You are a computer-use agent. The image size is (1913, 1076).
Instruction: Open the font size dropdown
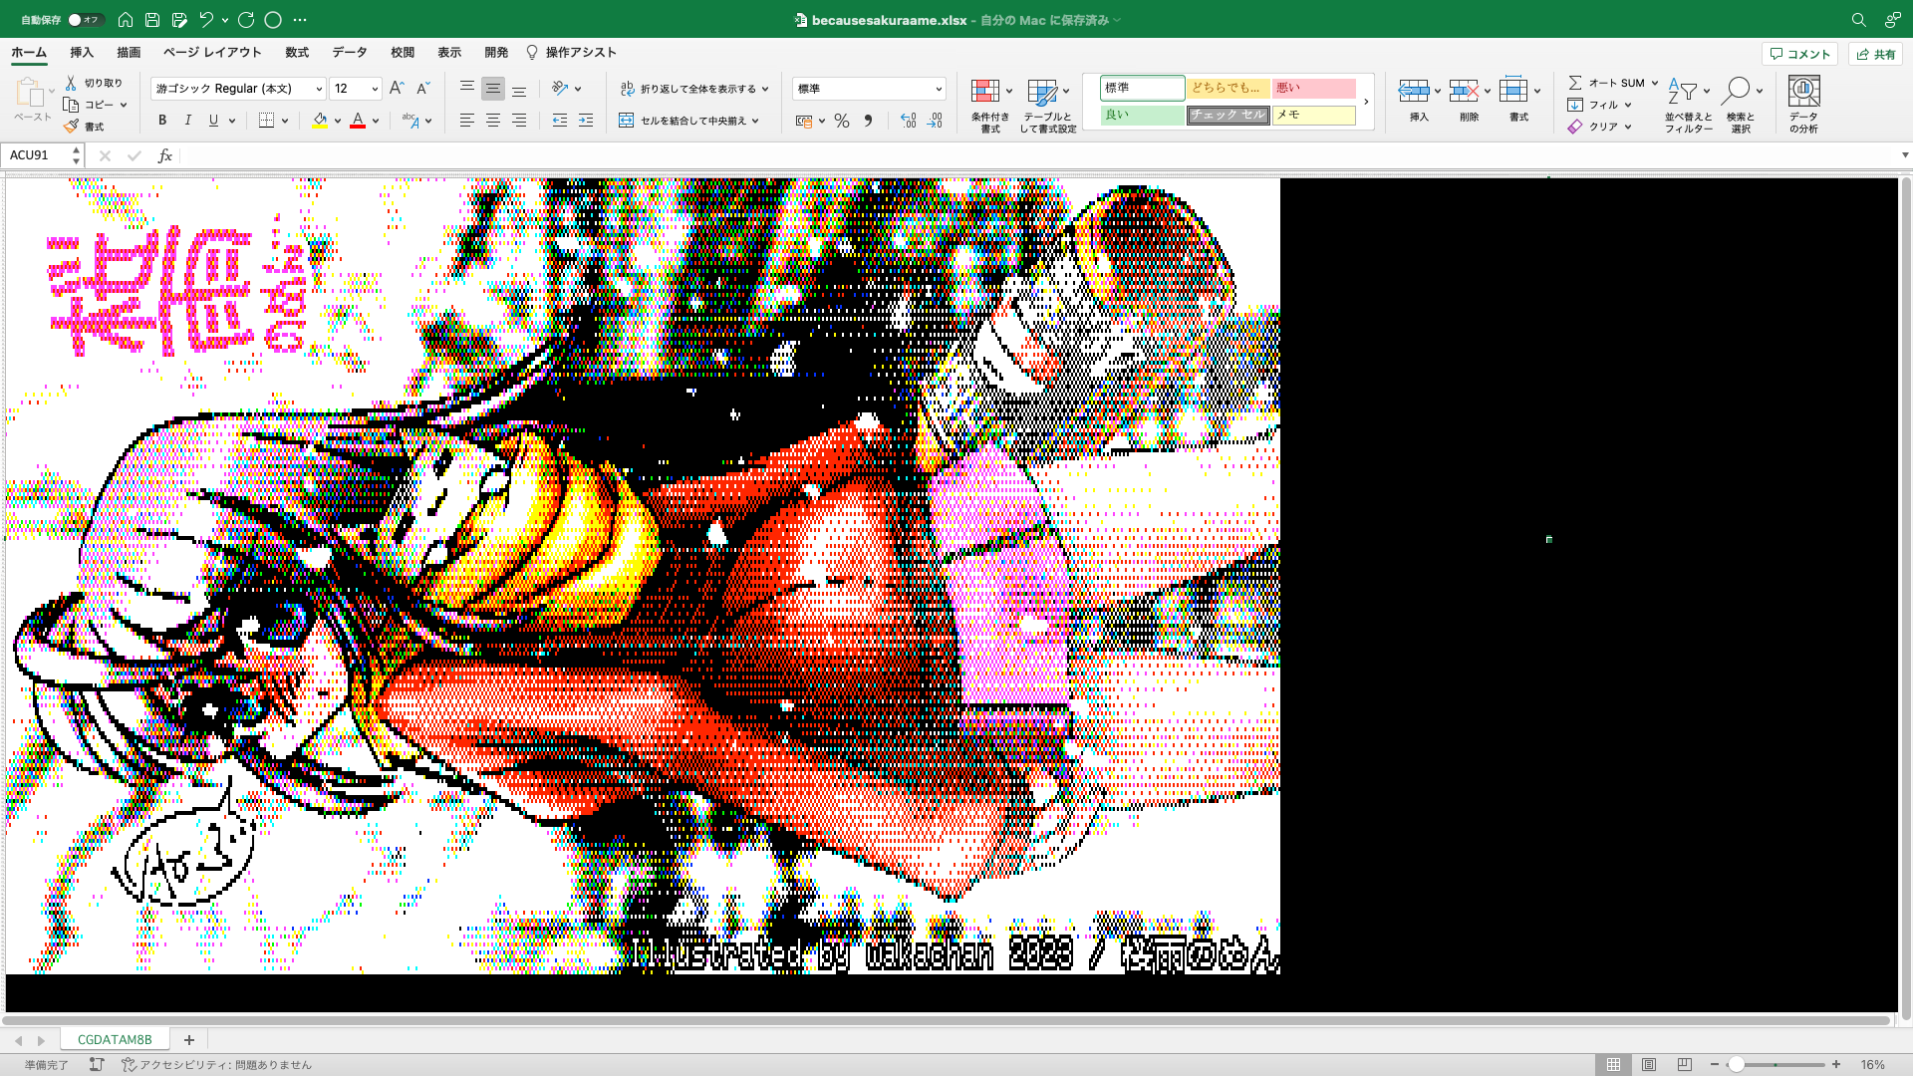(x=375, y=89)
